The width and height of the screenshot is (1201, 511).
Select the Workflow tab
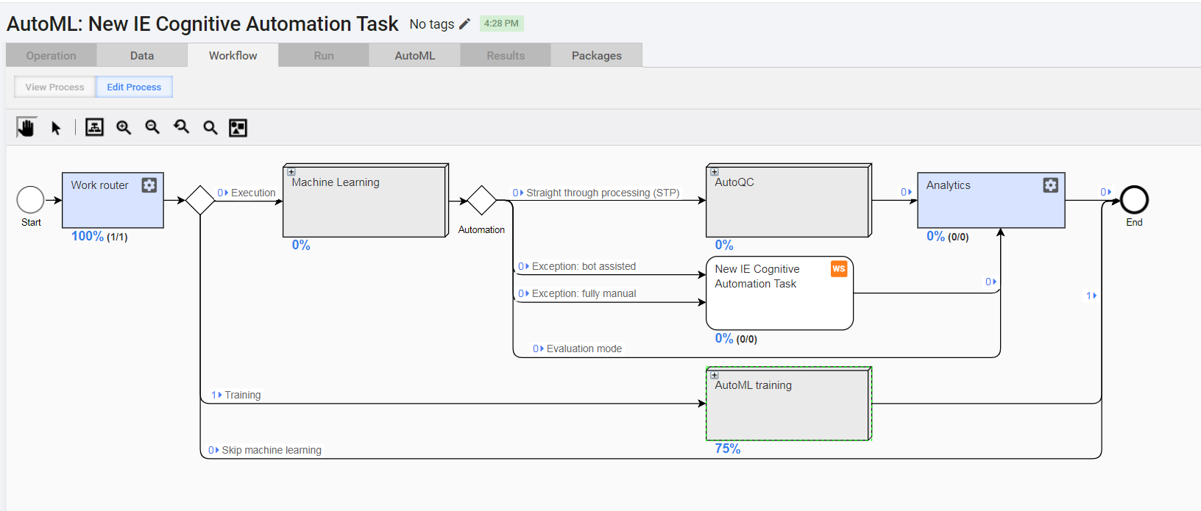pos(233,55)
